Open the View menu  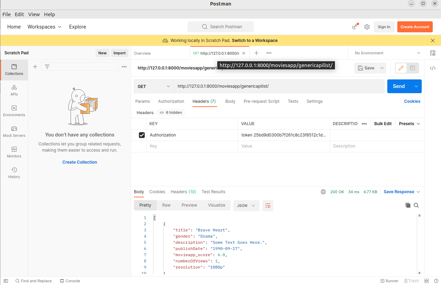click(x=34, y=14)
